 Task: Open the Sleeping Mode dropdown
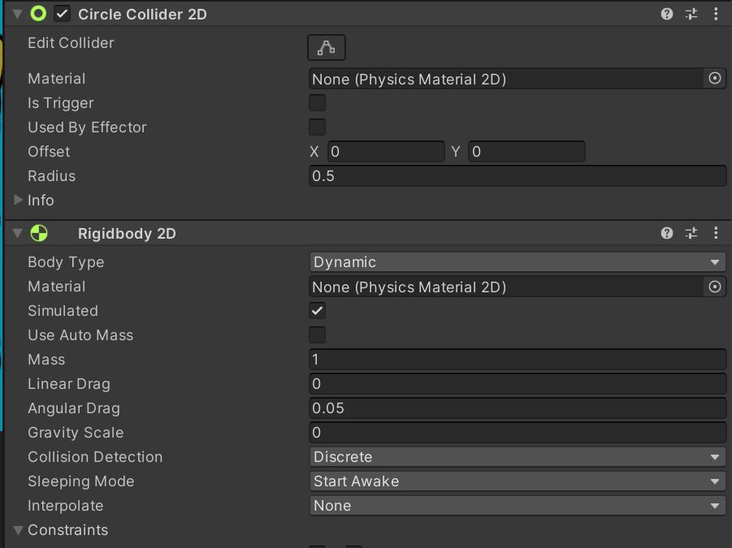517,481
